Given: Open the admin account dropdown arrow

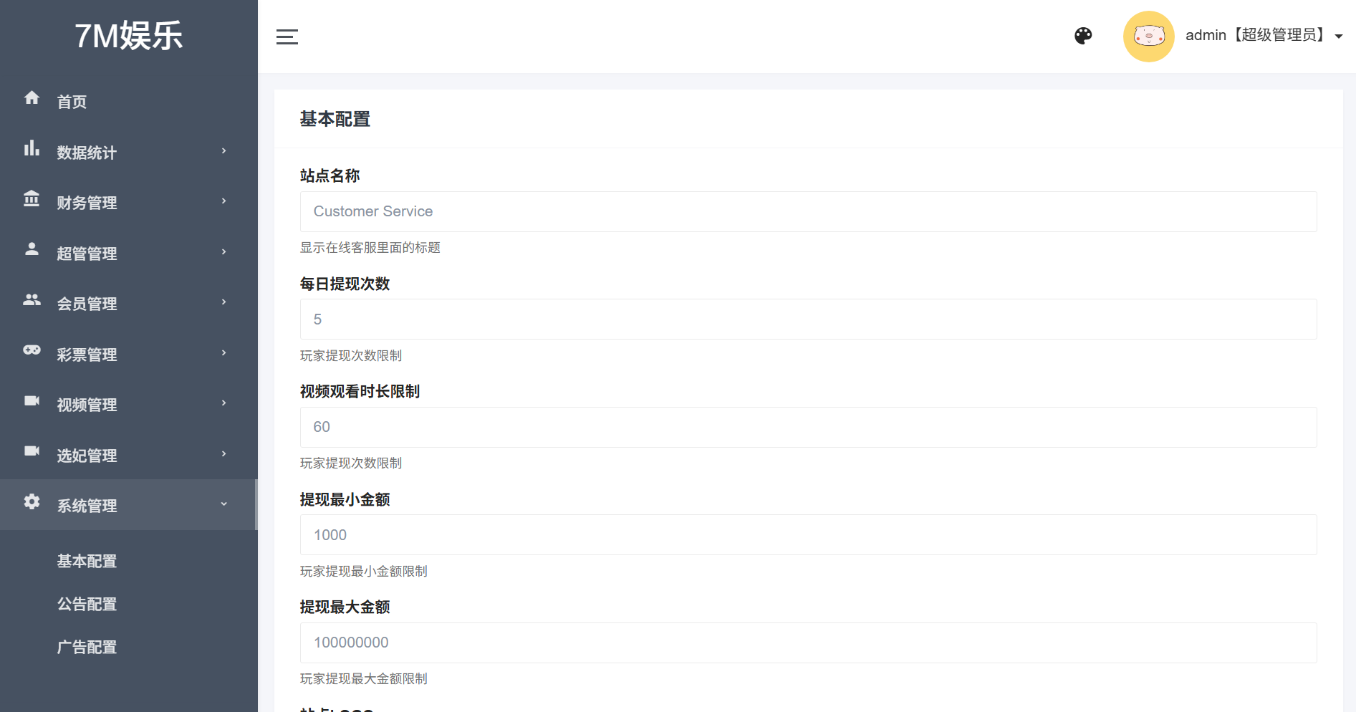Looking at the screenshot, I should click(x=1339, y=37).
